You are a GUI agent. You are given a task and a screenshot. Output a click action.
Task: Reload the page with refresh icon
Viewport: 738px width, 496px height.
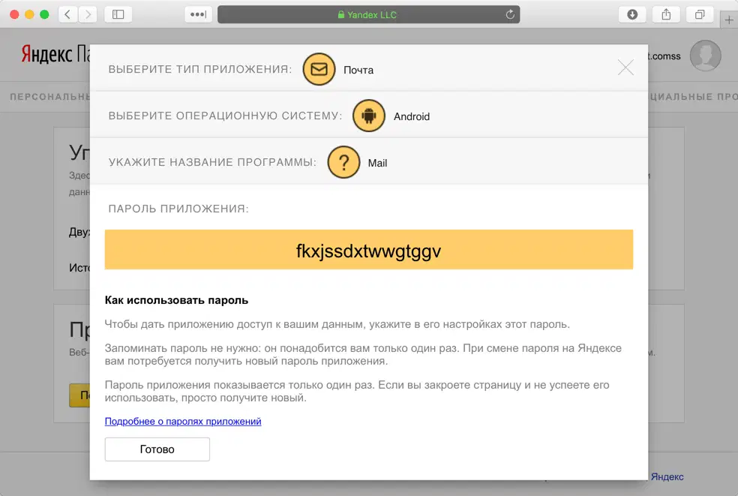pyautogui.click(x=510, y=14)
